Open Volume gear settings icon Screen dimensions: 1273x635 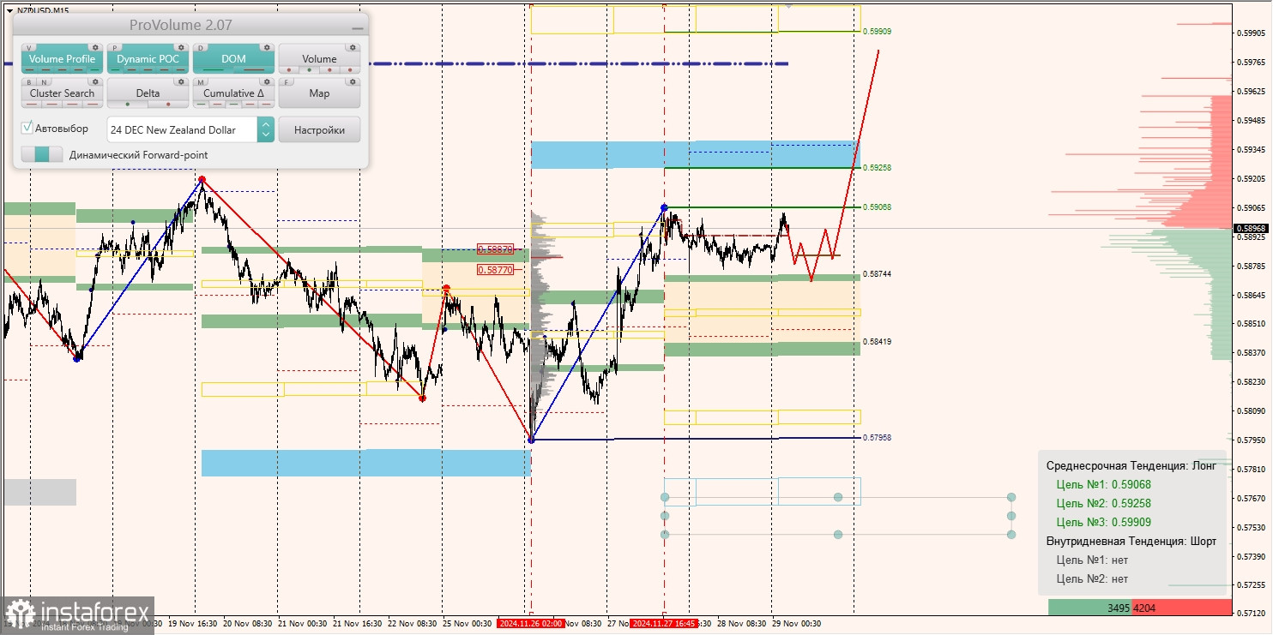[x=353, y=47]
